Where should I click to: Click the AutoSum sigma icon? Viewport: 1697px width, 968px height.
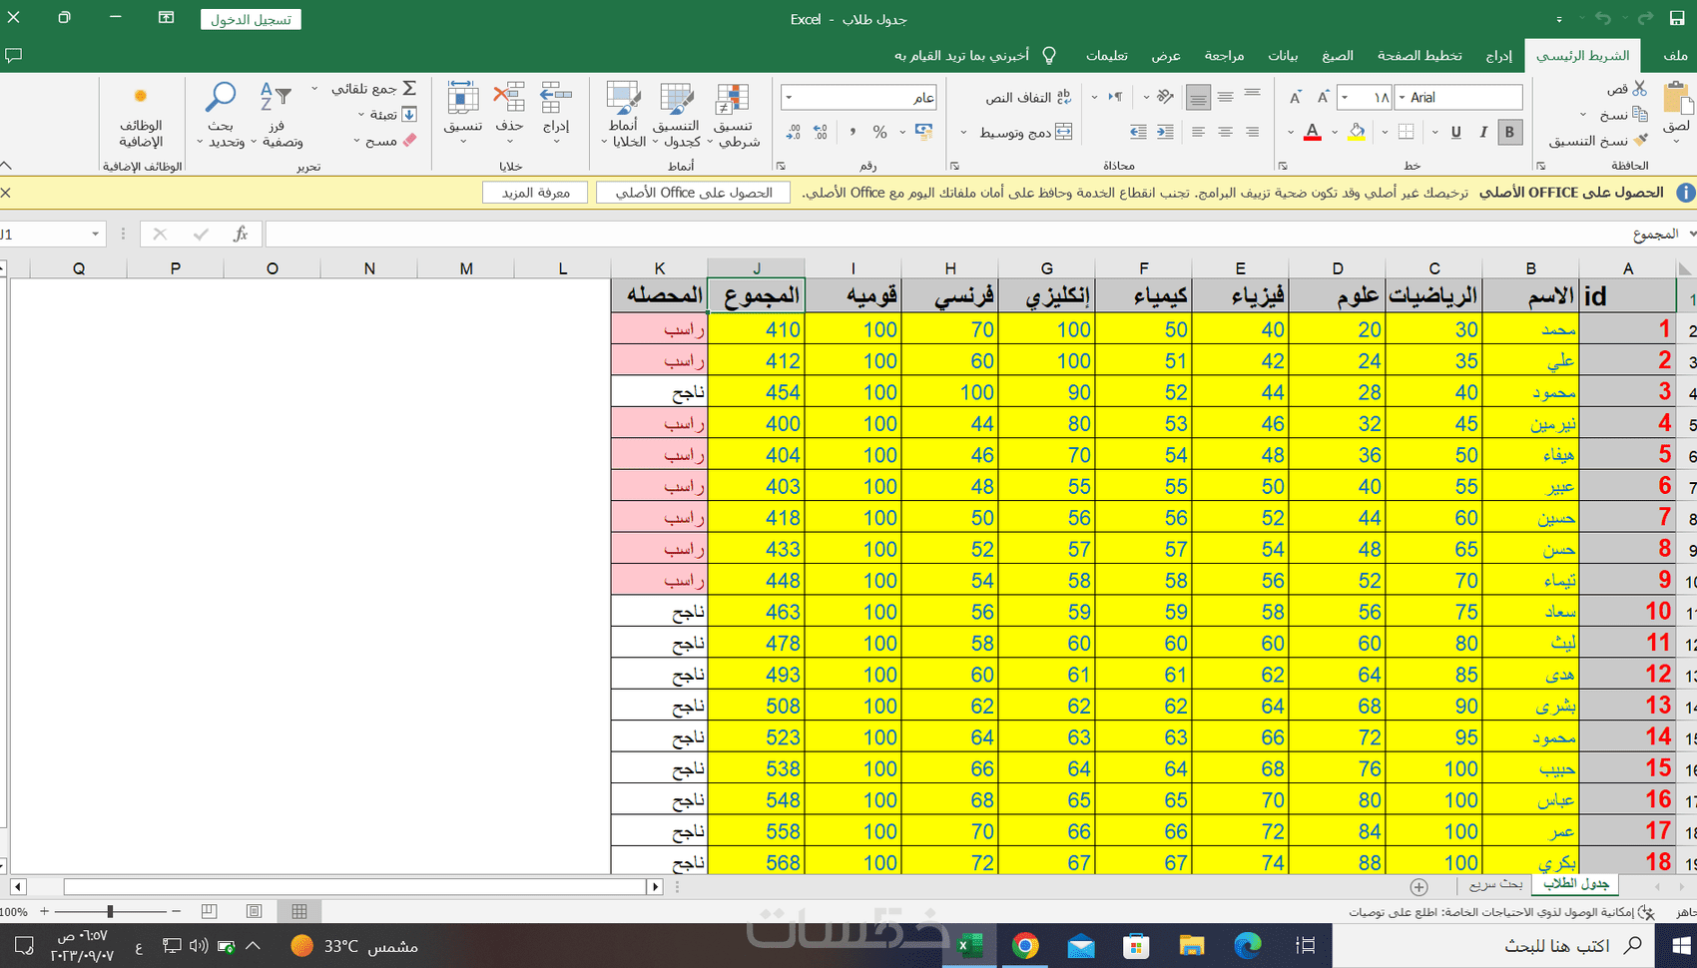pyautogui.click(x=409, y=88)
